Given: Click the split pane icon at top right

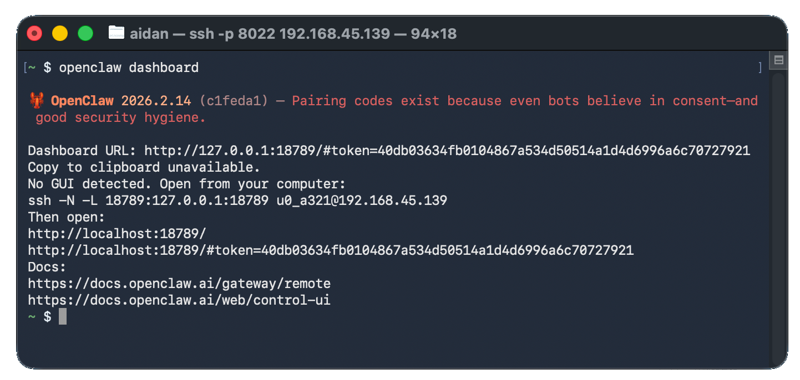Looking at the screenshot, I should point(778,60).
